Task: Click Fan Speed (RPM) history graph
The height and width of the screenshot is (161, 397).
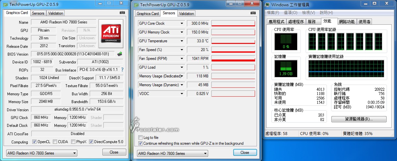Action: [x=233, y=59]
